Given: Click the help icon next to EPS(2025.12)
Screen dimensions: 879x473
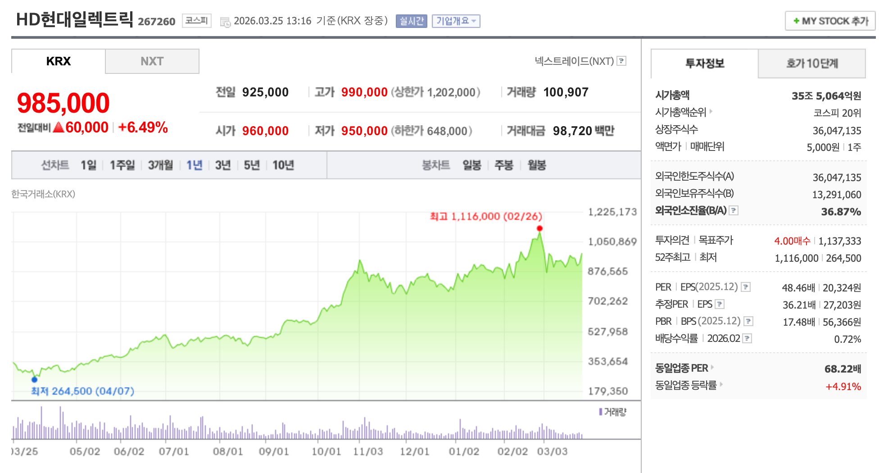Looking at the screenshot, I should coord(746,287).
